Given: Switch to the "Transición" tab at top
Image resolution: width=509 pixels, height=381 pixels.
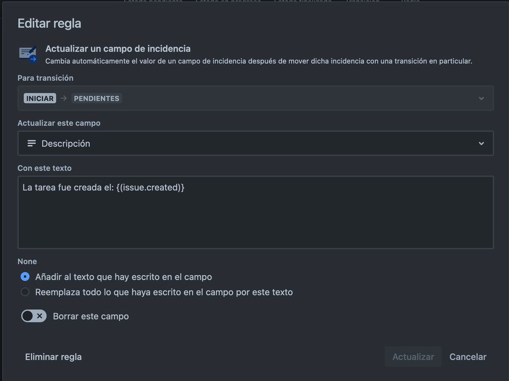Looking at the screenshot, I should tap(363, 2).
